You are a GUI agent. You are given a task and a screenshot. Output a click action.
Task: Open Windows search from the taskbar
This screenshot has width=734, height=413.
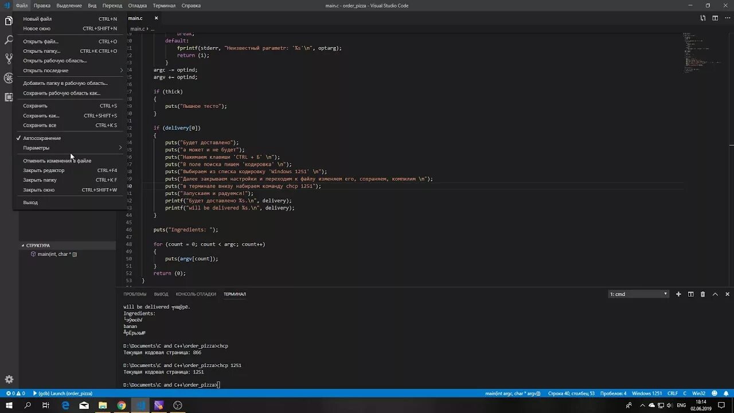(x=28, y=406)
